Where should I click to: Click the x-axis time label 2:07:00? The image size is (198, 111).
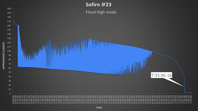(61, 99)
